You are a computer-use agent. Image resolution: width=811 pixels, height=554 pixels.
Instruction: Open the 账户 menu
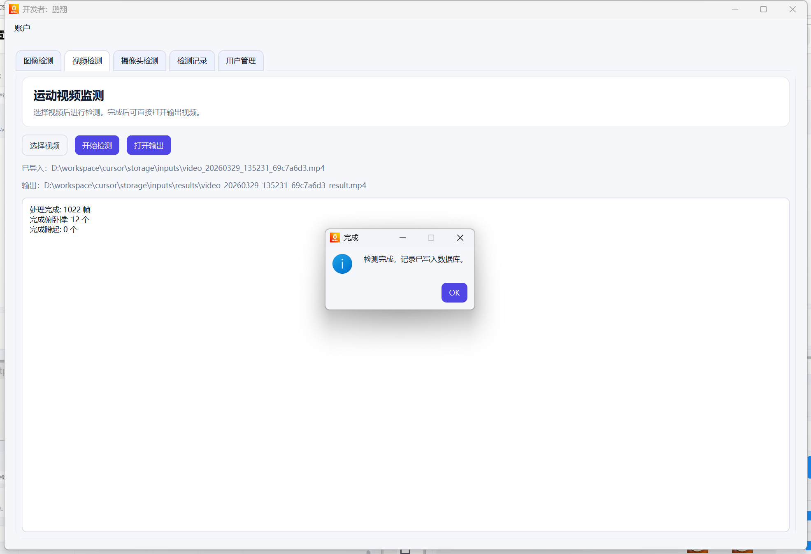tap(22, 28)
